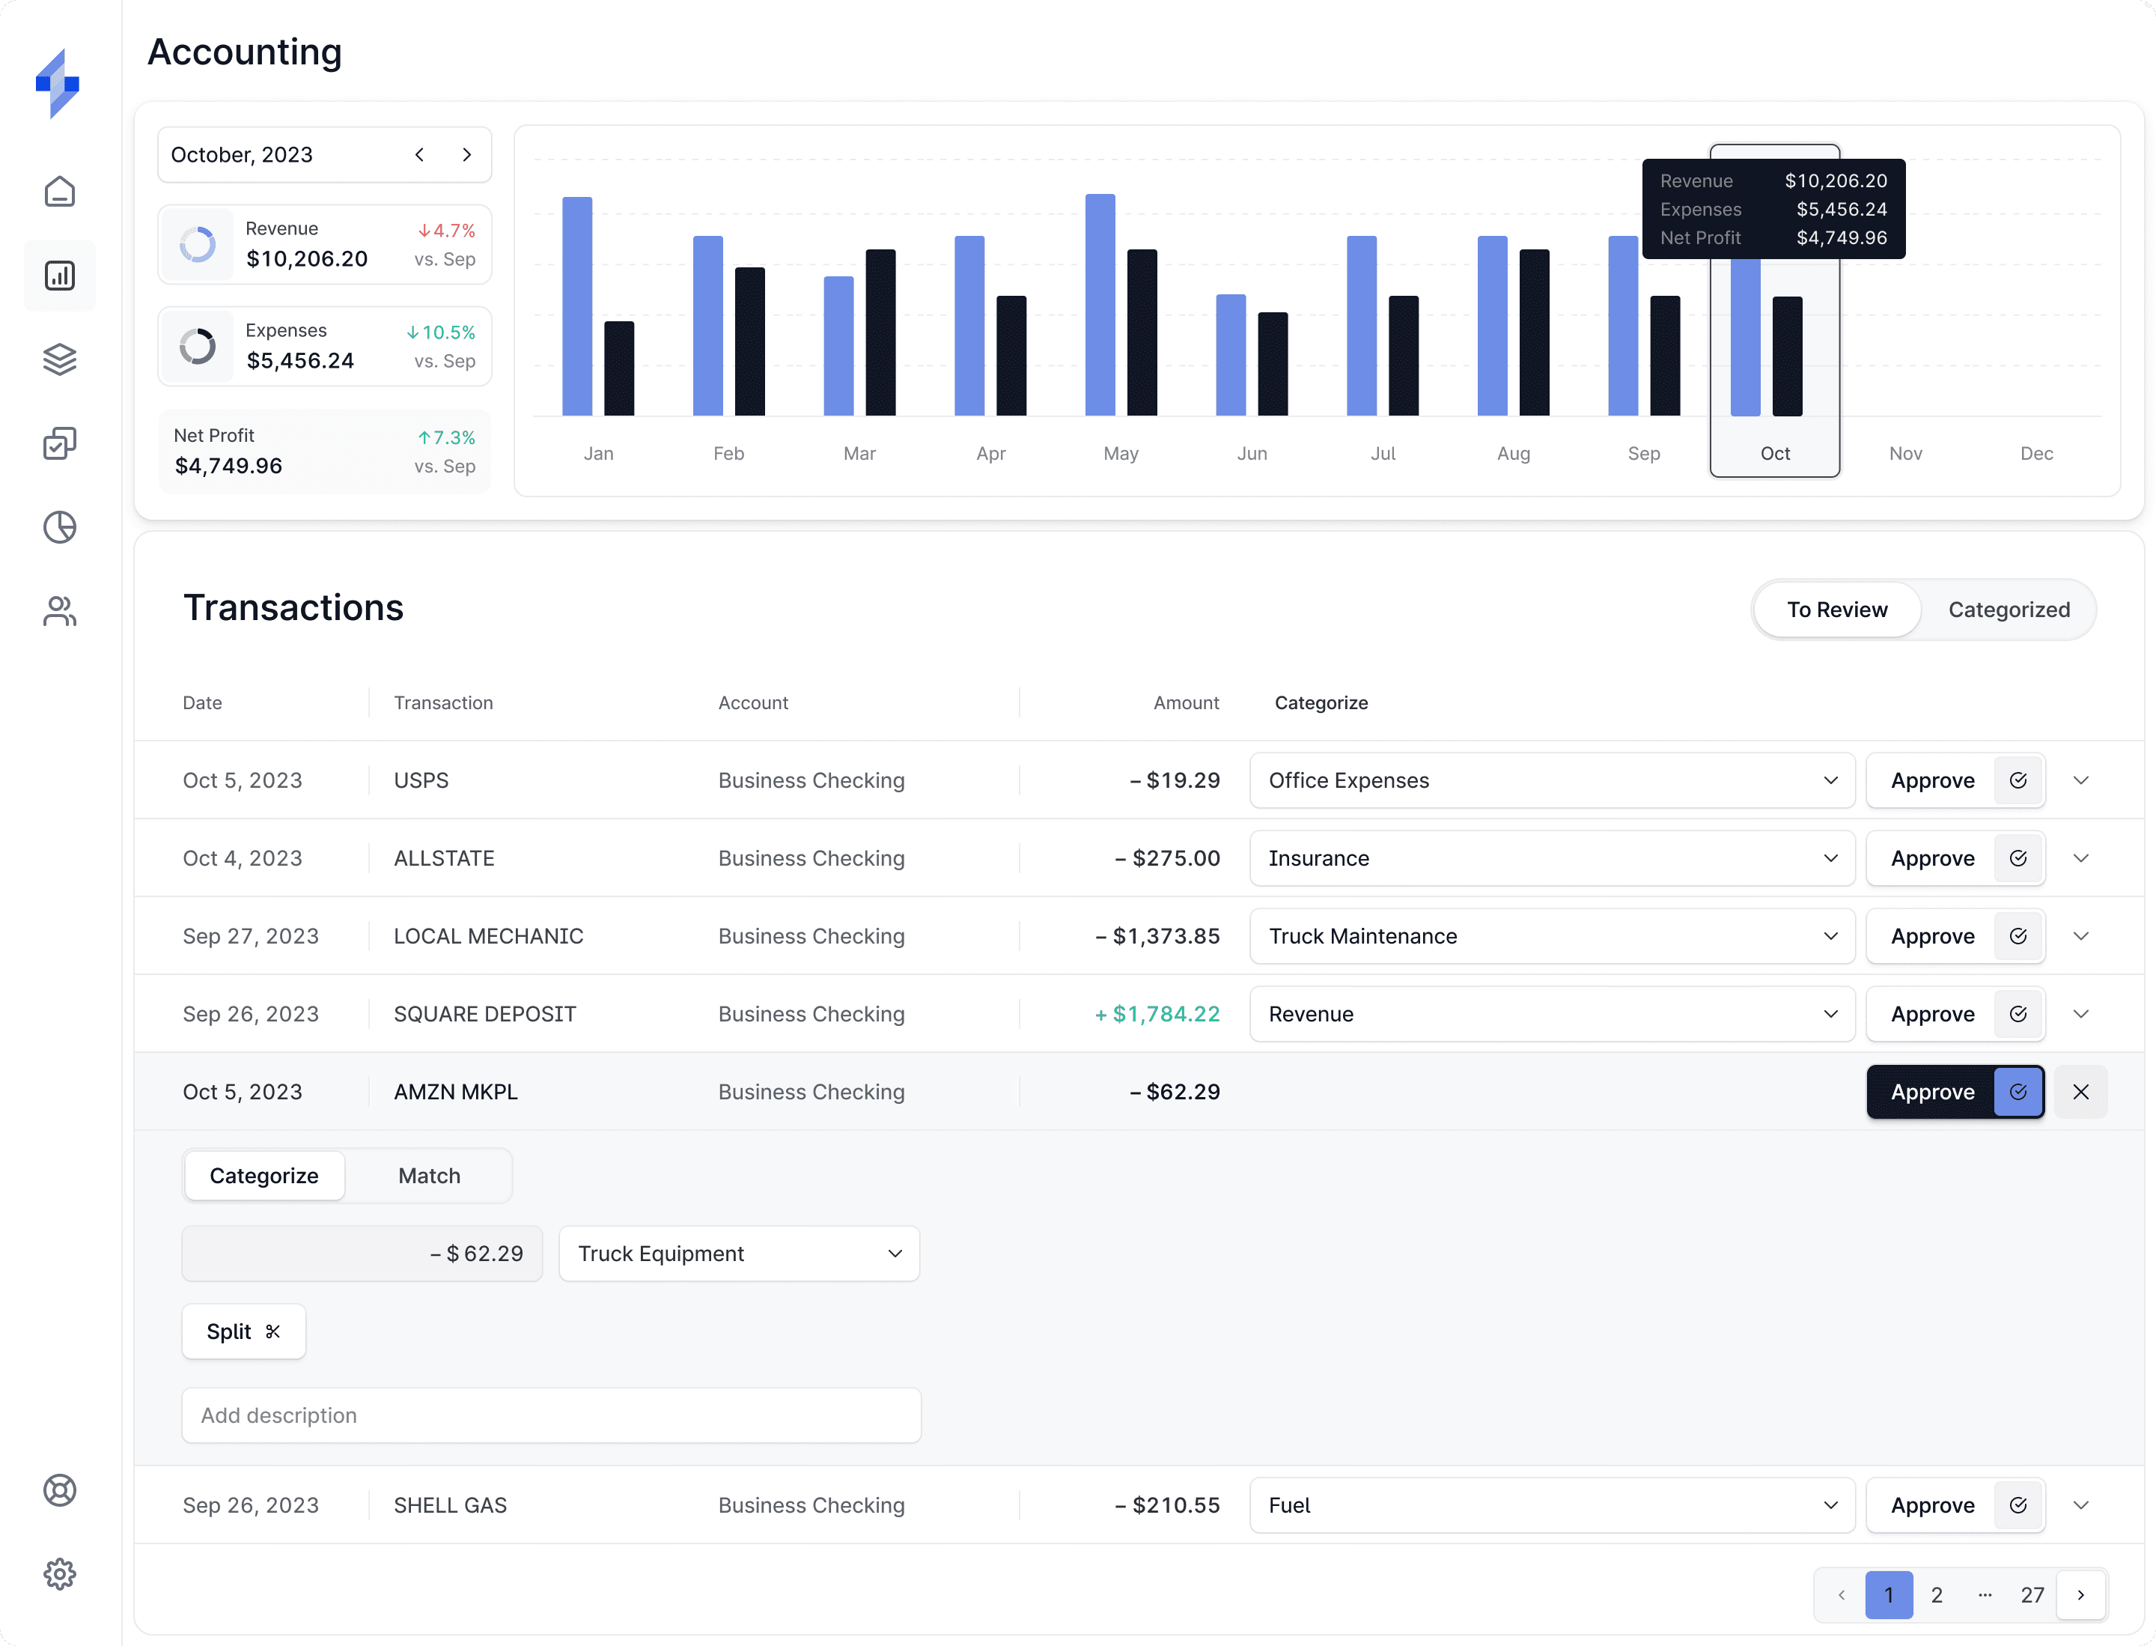Image resolution: width=2156 pixels, height=1646 pixels.
Task: Open the layers stack icon in sidebar
Action: [60, 359]
